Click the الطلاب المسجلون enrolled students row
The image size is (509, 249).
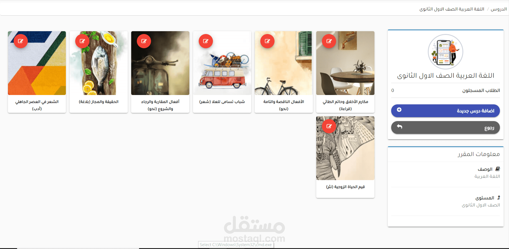[445, 90]
